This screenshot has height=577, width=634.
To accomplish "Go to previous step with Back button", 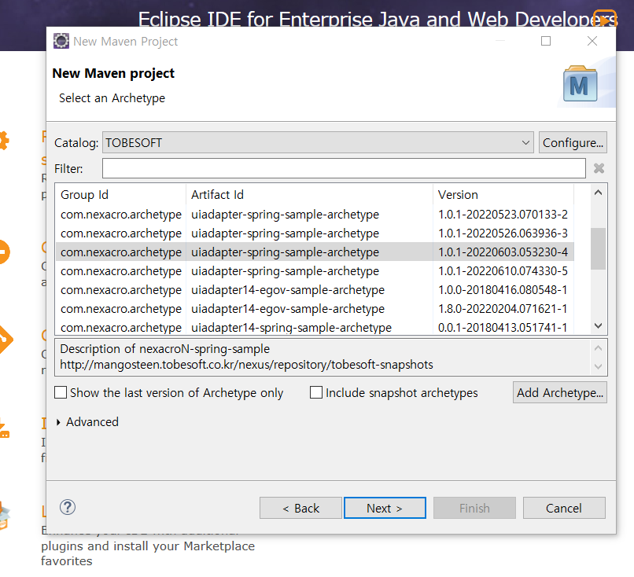I will point(300,508).
